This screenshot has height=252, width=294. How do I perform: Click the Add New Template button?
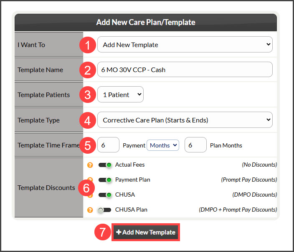point(146,232)
